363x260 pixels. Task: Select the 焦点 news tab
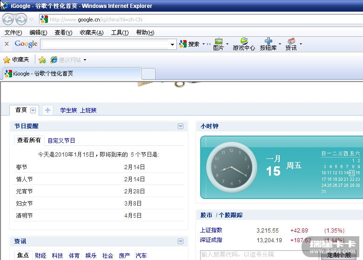coord(23,255)
